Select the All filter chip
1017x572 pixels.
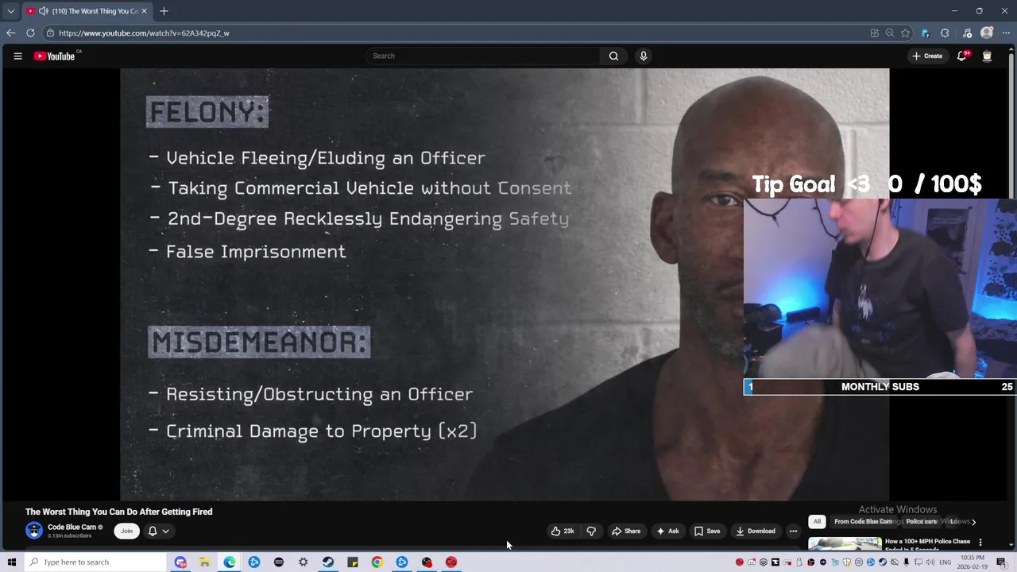click(x=817, y=522)
